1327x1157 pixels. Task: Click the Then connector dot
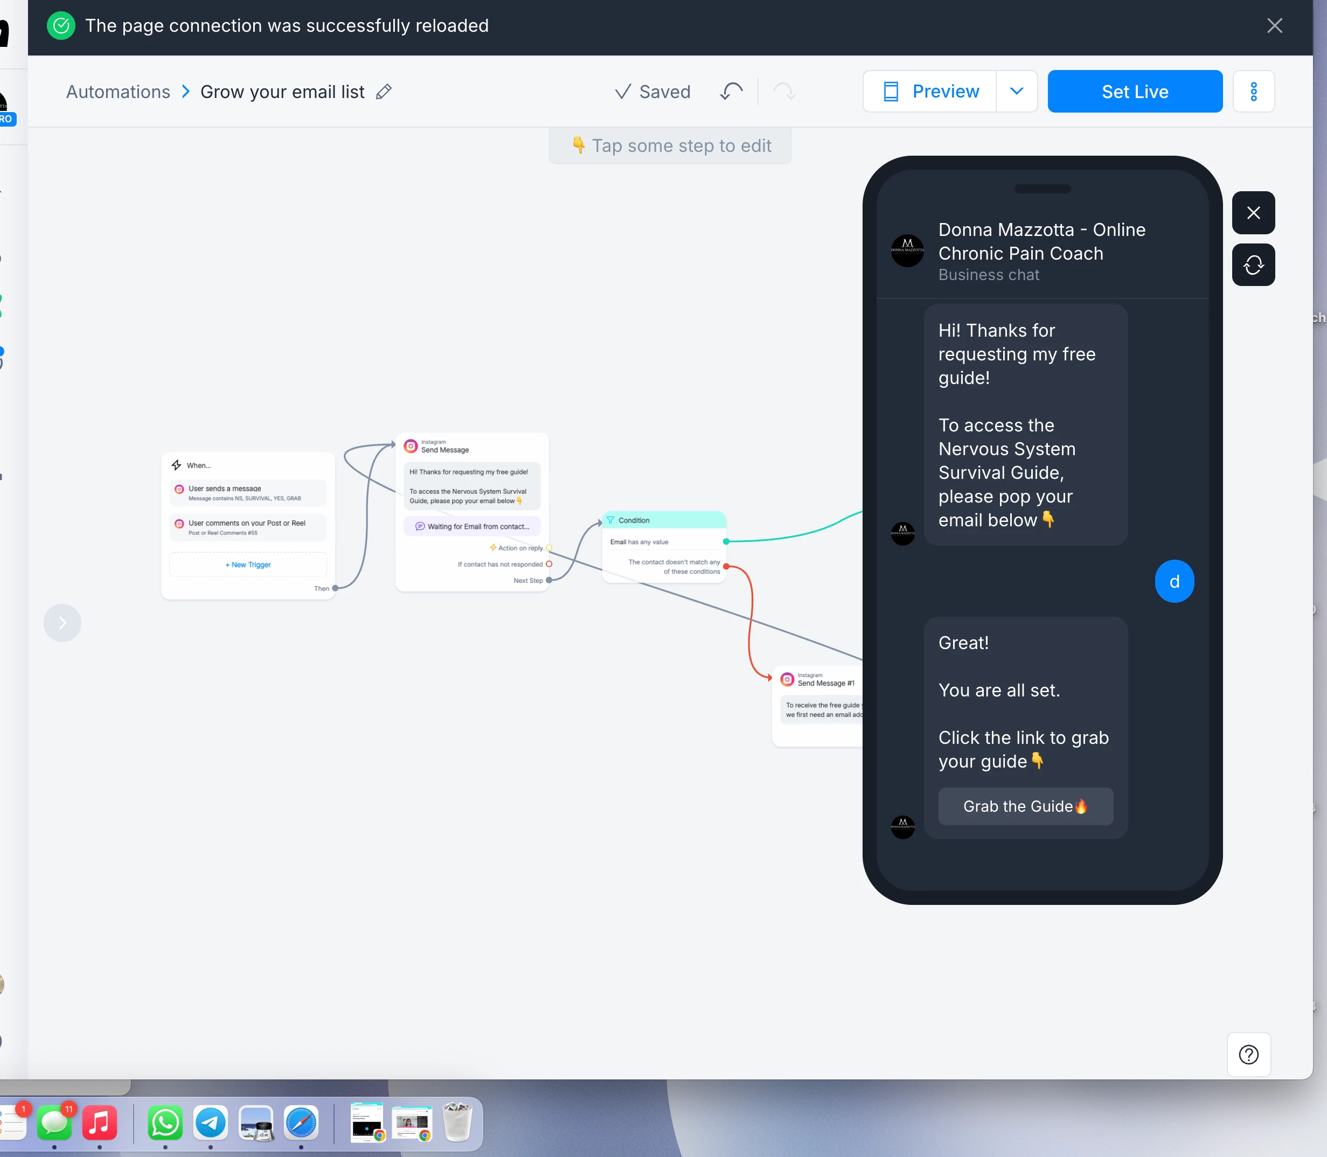tap(335, 589)
